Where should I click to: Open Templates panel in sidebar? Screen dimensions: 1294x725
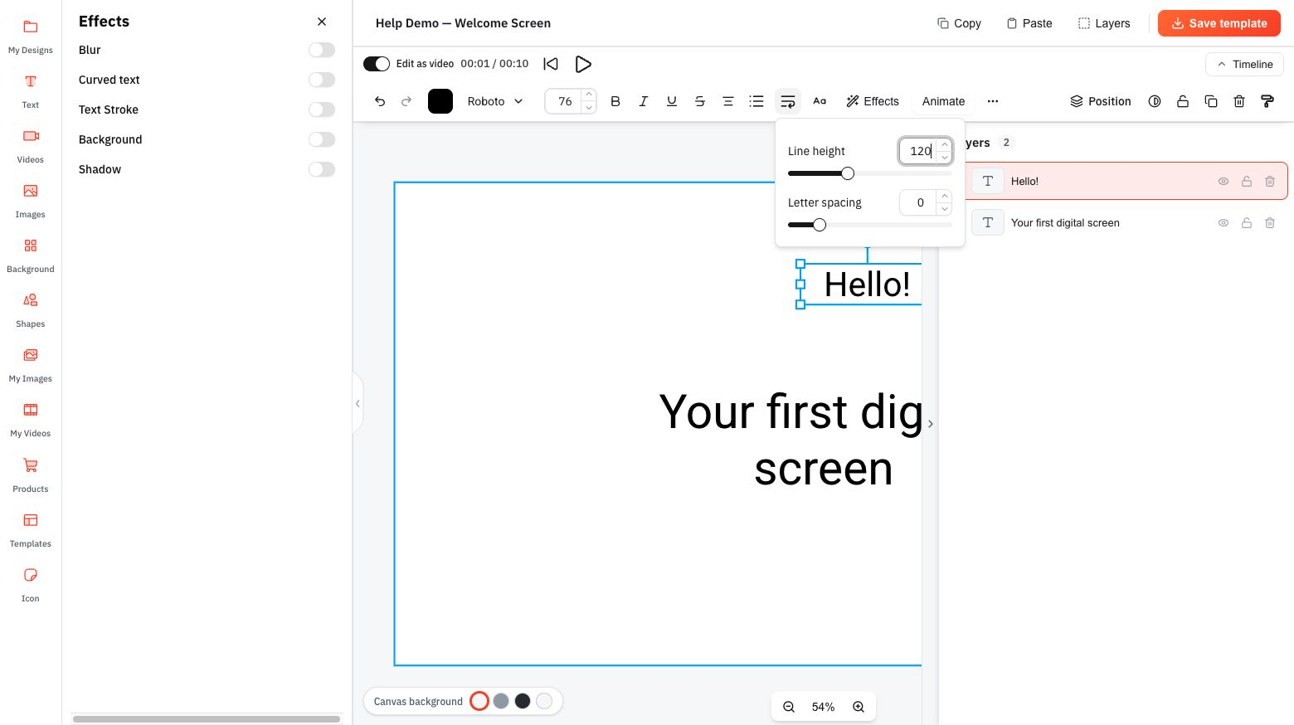point(31,531)
